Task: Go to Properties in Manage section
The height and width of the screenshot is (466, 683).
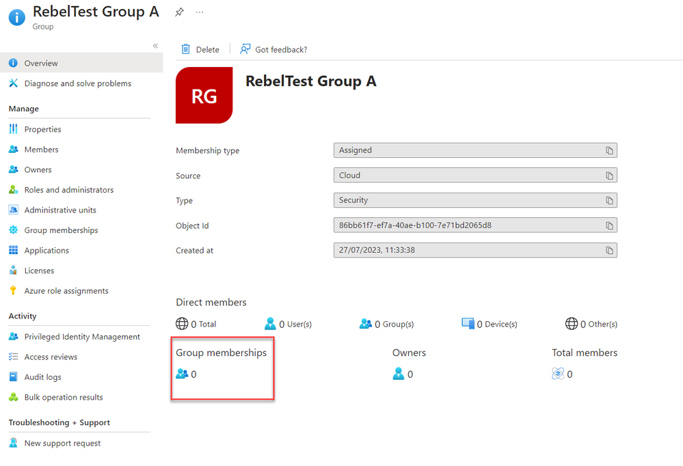Action: (x=42, y=129)
